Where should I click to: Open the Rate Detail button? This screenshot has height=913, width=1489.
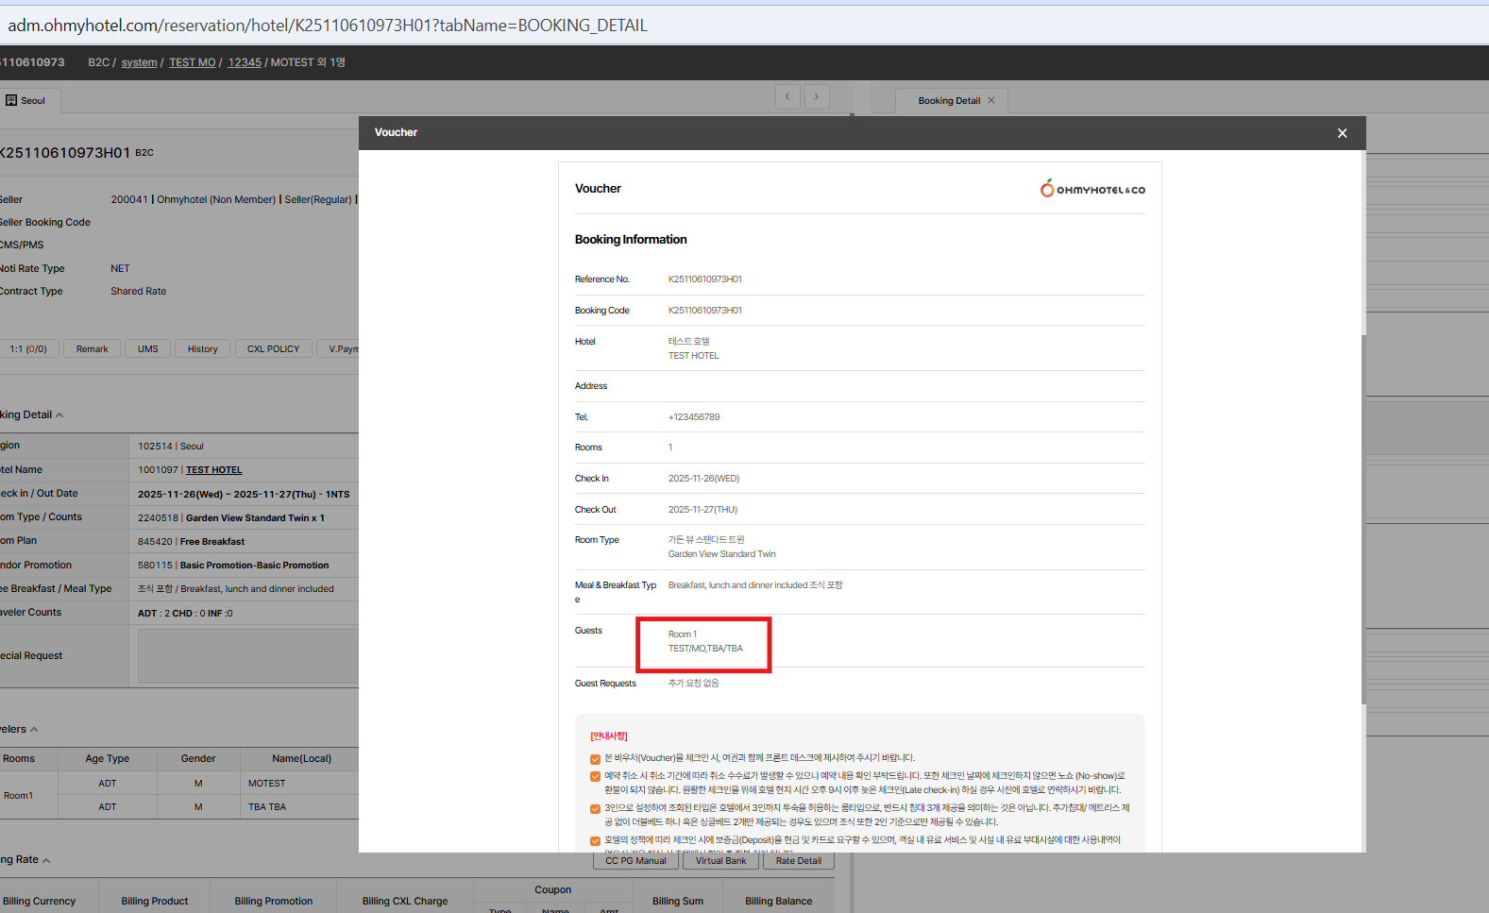(x=799, y=861)
